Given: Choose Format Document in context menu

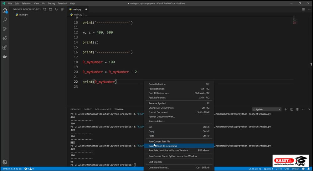Looking at the screenshot, I should [179, 112].
